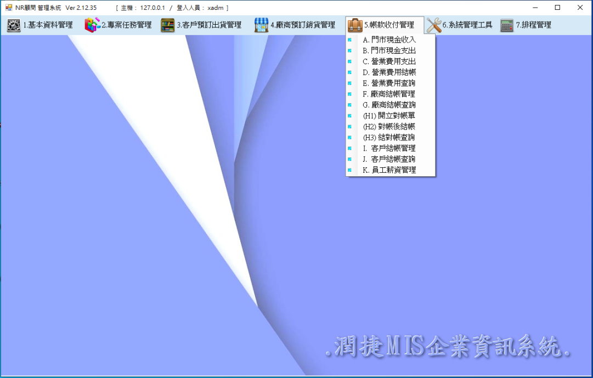This screenshot has width=593, height=378.
Task: Click the gear icon for 基本資料管理
Action: pos(14,25)
